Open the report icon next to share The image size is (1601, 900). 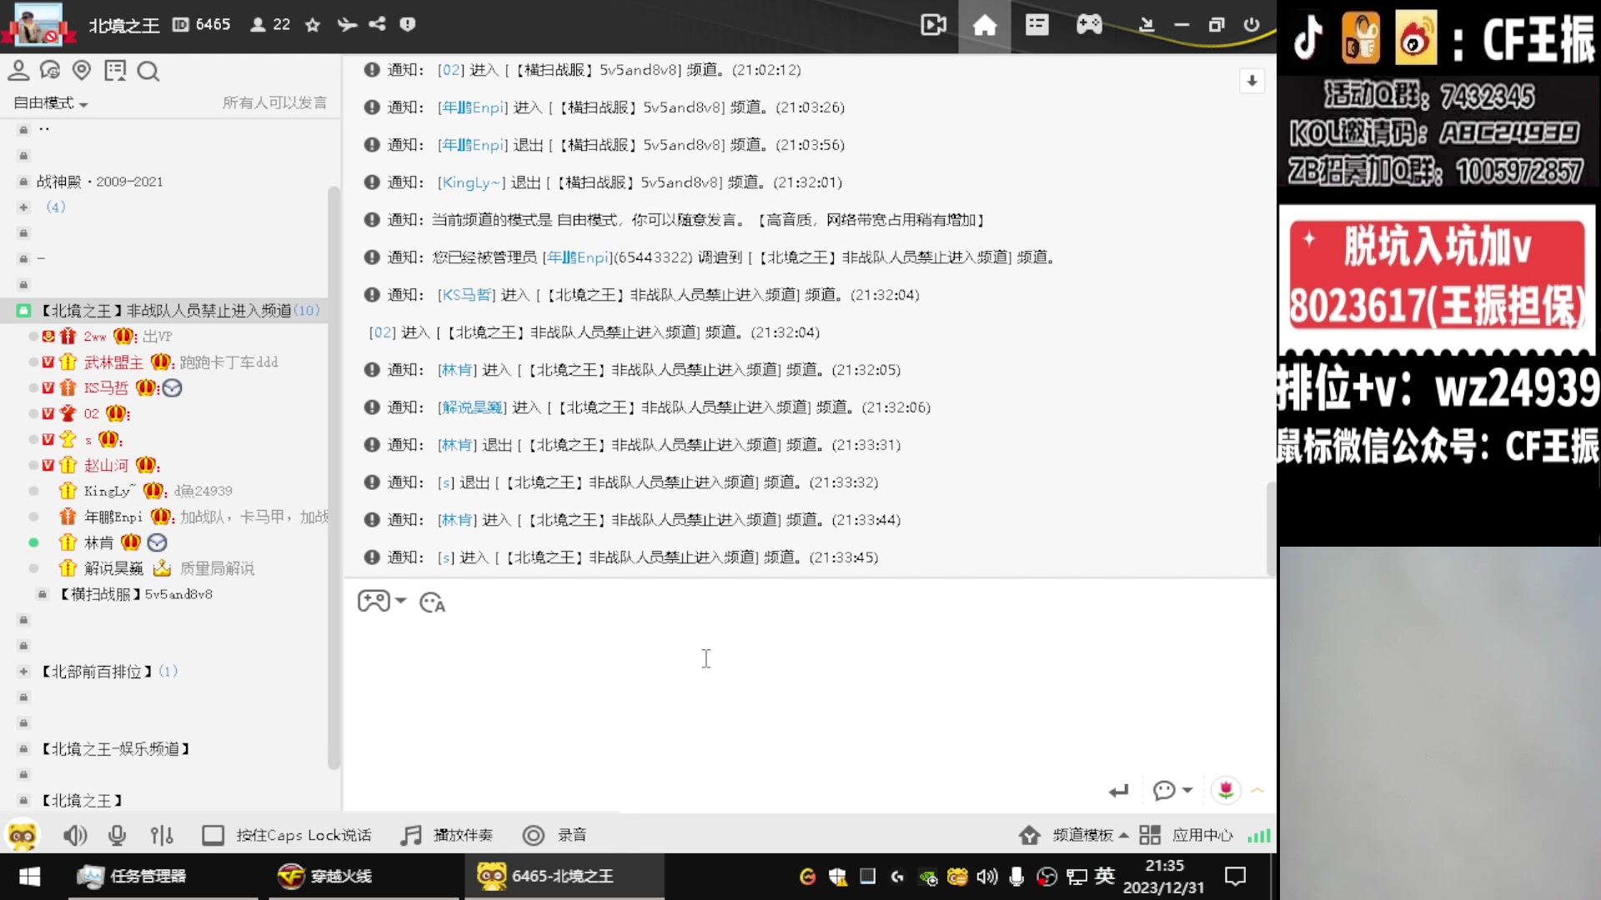point(407,25)
